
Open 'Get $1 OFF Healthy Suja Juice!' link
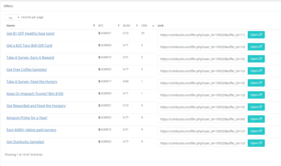pos(30,33)
